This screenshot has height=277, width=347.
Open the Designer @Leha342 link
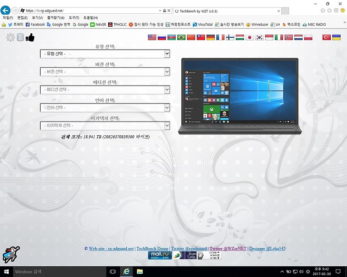pos(267,248)
